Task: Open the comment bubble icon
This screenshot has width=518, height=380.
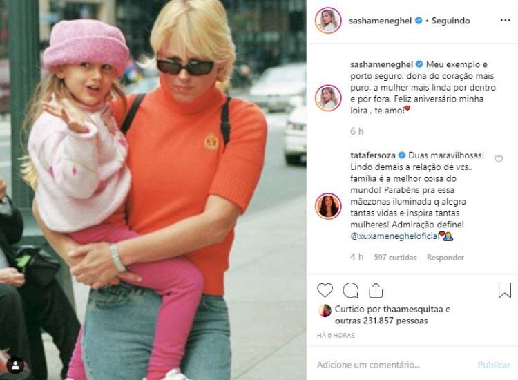Action: tap(350, 291)
